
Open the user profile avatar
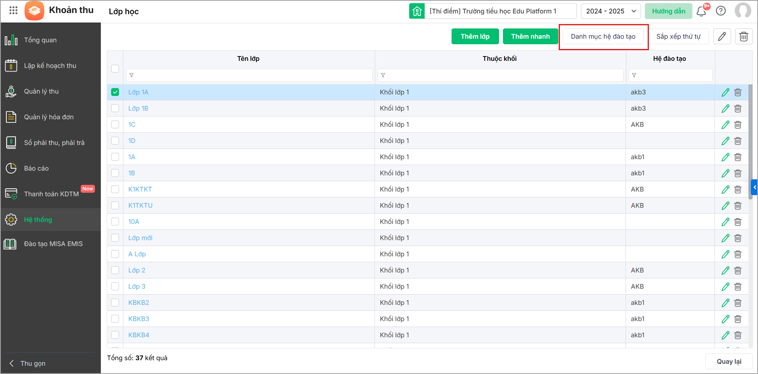[743, 11]
